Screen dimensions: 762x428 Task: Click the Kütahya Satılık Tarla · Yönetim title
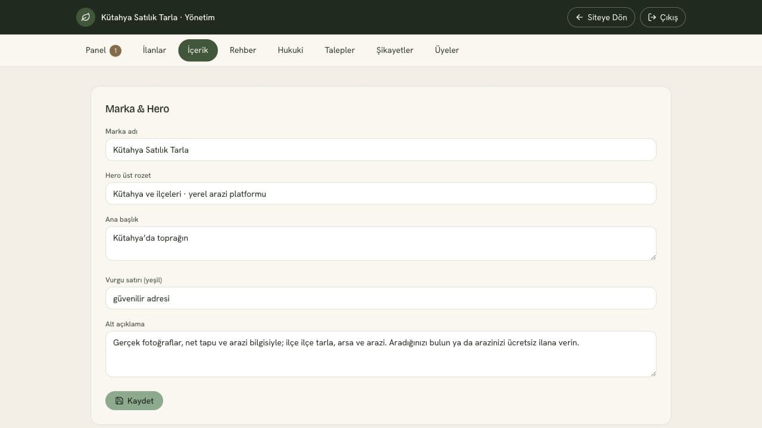coord(158,17)
